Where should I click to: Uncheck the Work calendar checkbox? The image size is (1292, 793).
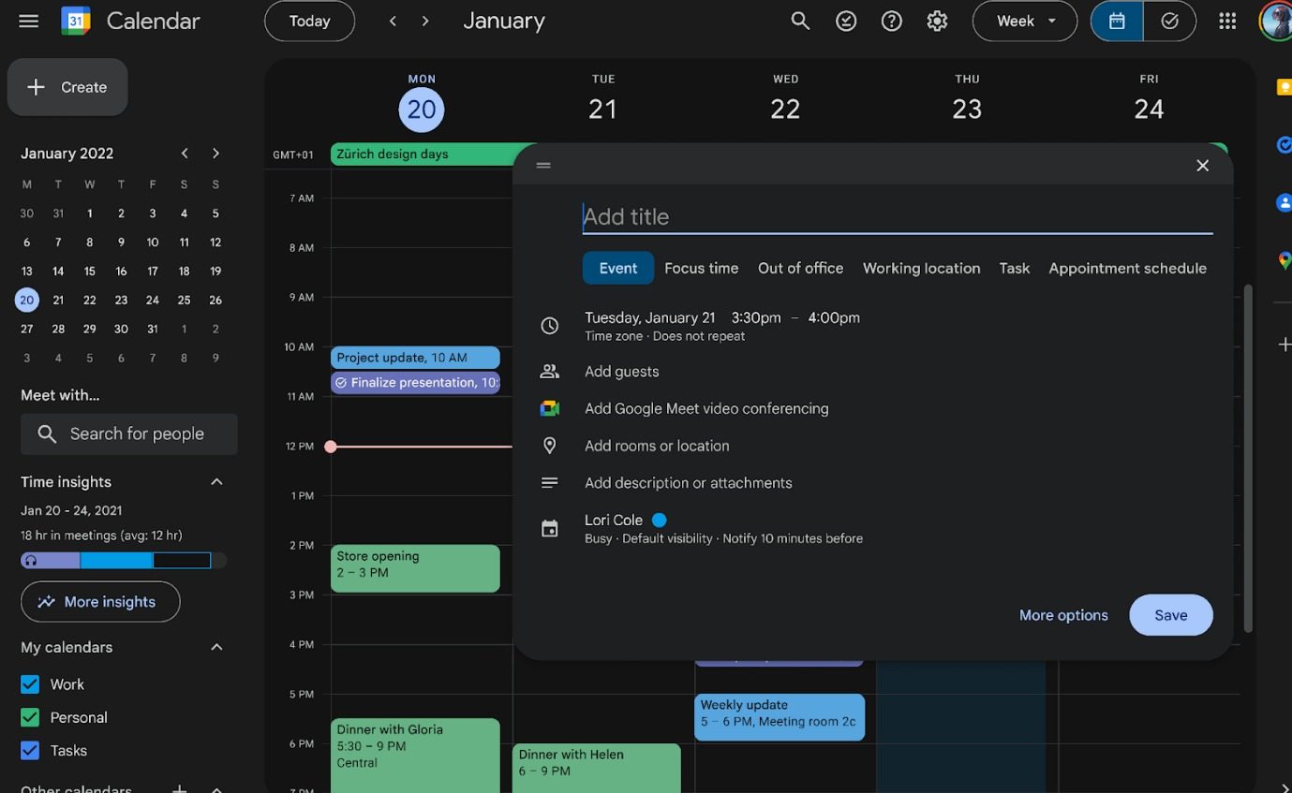[x=30, y=684]
